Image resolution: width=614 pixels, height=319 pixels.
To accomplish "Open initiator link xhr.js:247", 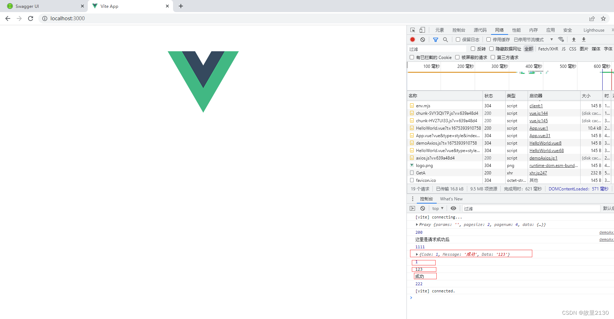I will point(538,173).
